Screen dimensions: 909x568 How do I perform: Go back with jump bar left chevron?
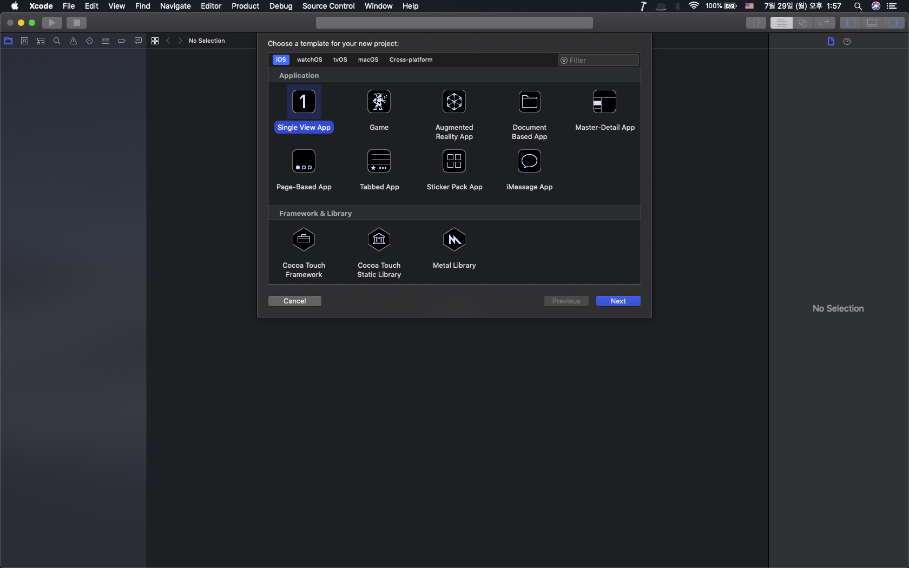(168, 41)
